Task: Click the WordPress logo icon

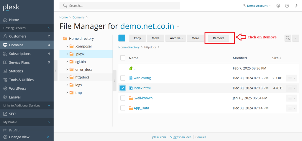Action: 5,88
